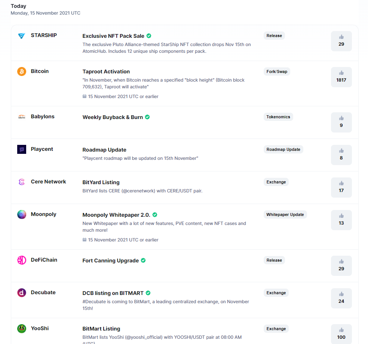Like the Weekly Buyback & Burn event

point(341,122)
